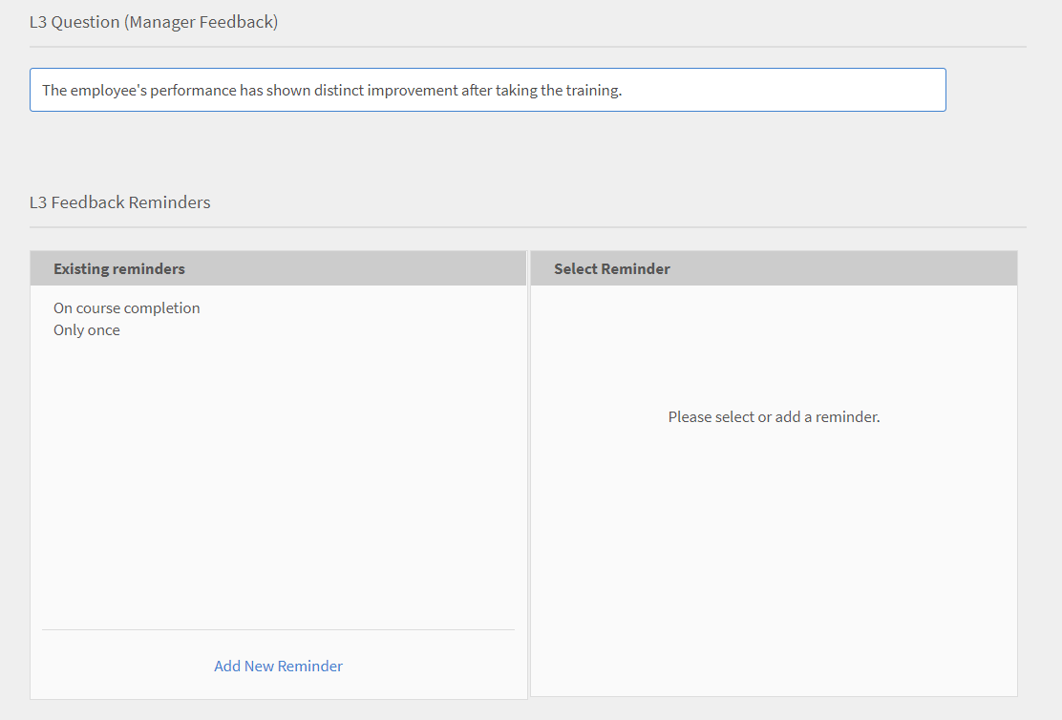This screenshot has height=720, width=1062.
Task: Click the Existing reminders panel header
Action: tap(118, 268)
